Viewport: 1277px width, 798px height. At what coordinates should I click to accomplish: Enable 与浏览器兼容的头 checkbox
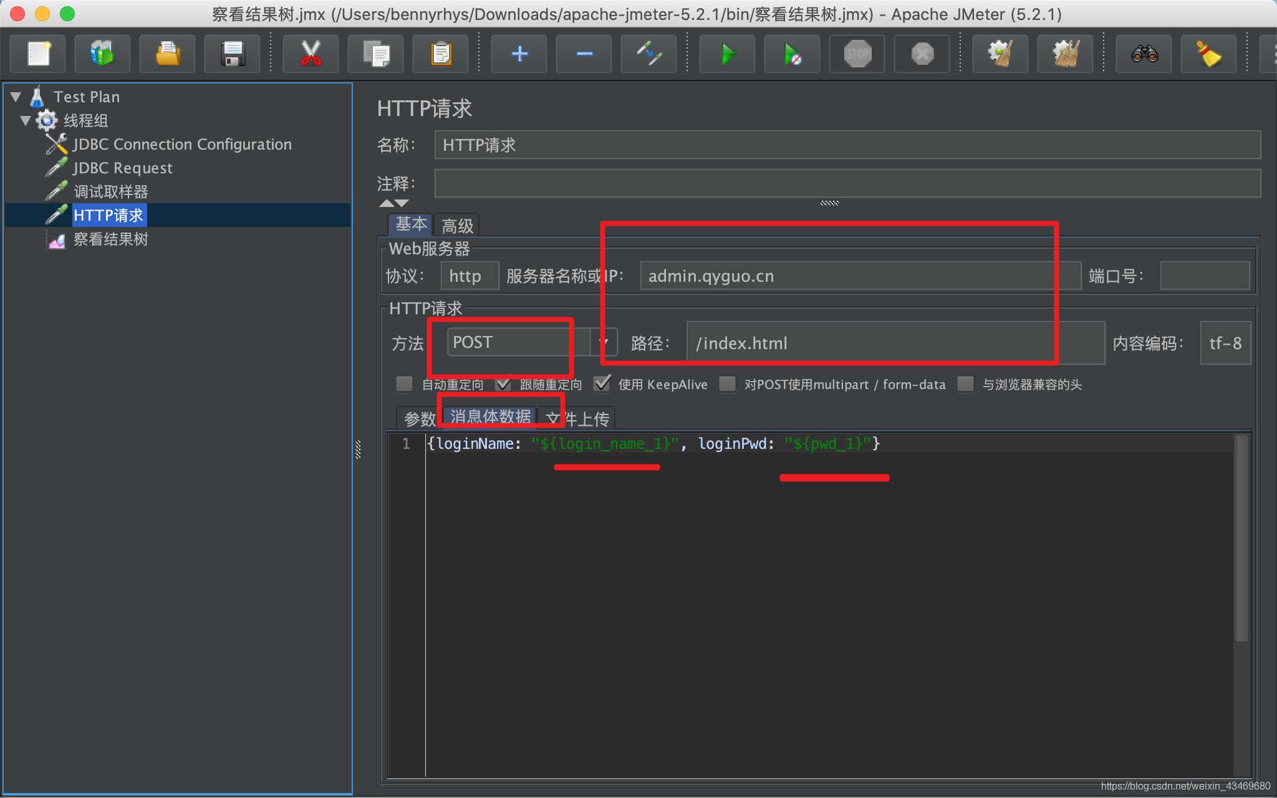pyautogui.click(x=965, y=383)
